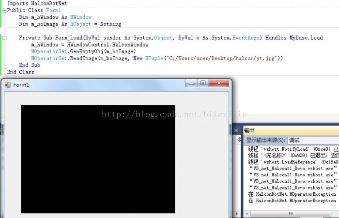Click 'HWindow' type in m_hWindow declaration
Screen dimensions: 339x218
point(81,17)
